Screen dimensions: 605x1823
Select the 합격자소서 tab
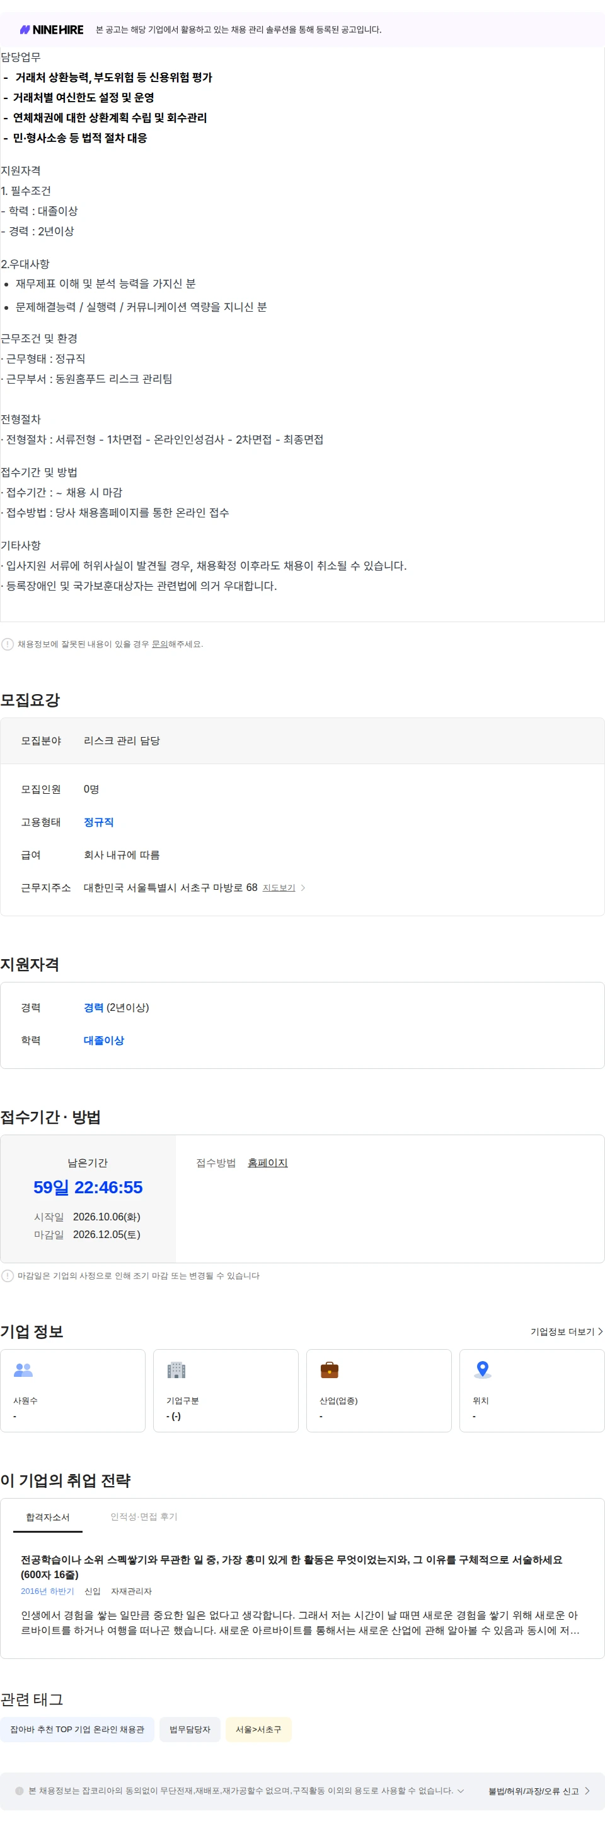47,1516
